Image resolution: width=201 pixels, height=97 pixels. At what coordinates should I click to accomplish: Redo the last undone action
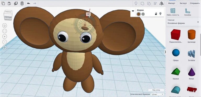tap(35, 3)
